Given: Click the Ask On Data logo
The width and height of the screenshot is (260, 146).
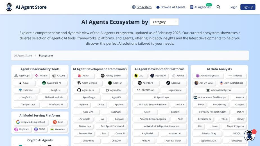Looking at the screenshot, I should (196, 83).
